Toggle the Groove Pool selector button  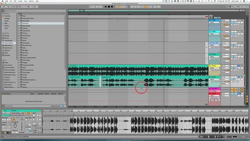[x=2, y=106]
